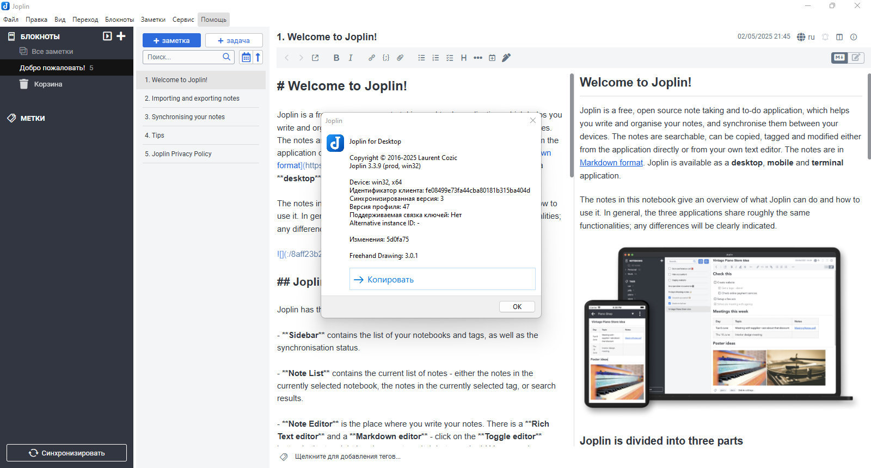
Task: Open note 2. Importing and exporting notes
Action: tap(201, 98)
